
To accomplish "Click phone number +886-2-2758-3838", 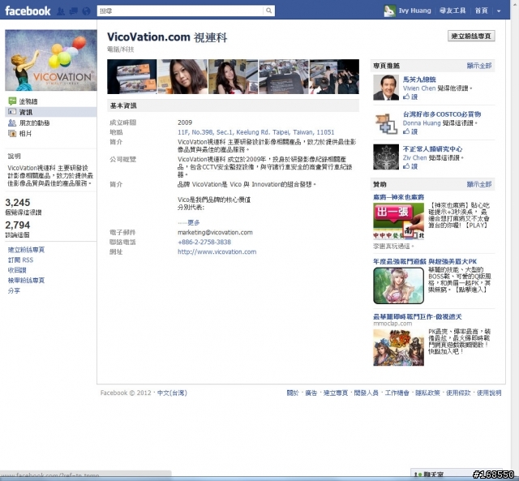I will pos(204,242).
